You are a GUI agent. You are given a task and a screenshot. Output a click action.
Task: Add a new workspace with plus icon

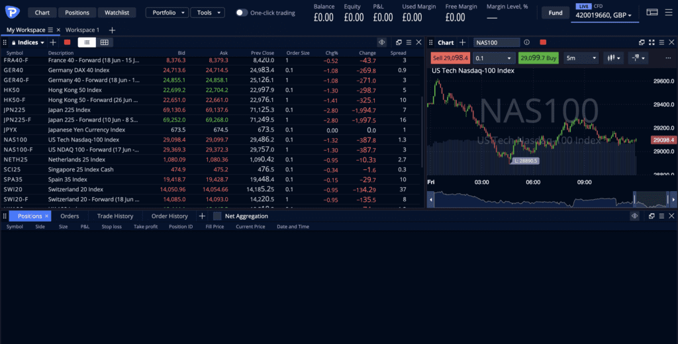pos(112,30)
